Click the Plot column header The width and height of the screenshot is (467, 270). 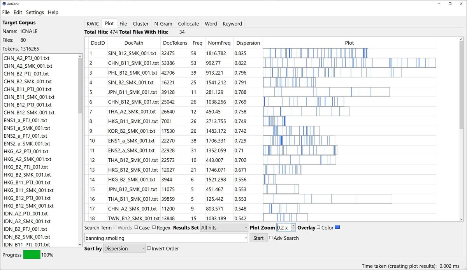pyautogui.click(x=349, y=43)
